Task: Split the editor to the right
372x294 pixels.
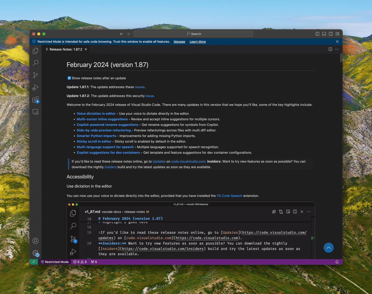Action: 330,49
